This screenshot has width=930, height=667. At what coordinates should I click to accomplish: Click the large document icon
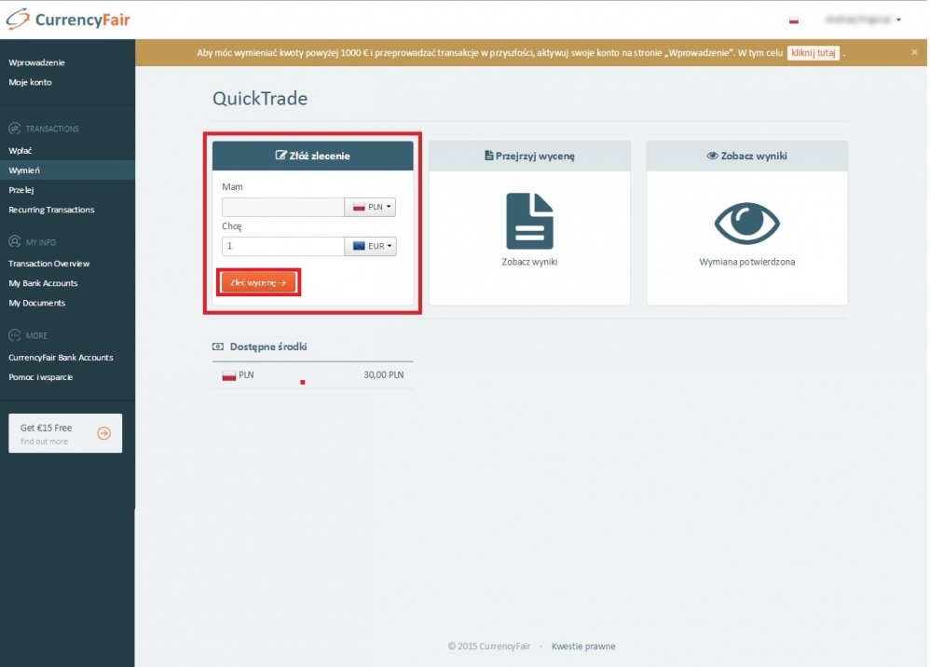[529, 221]
